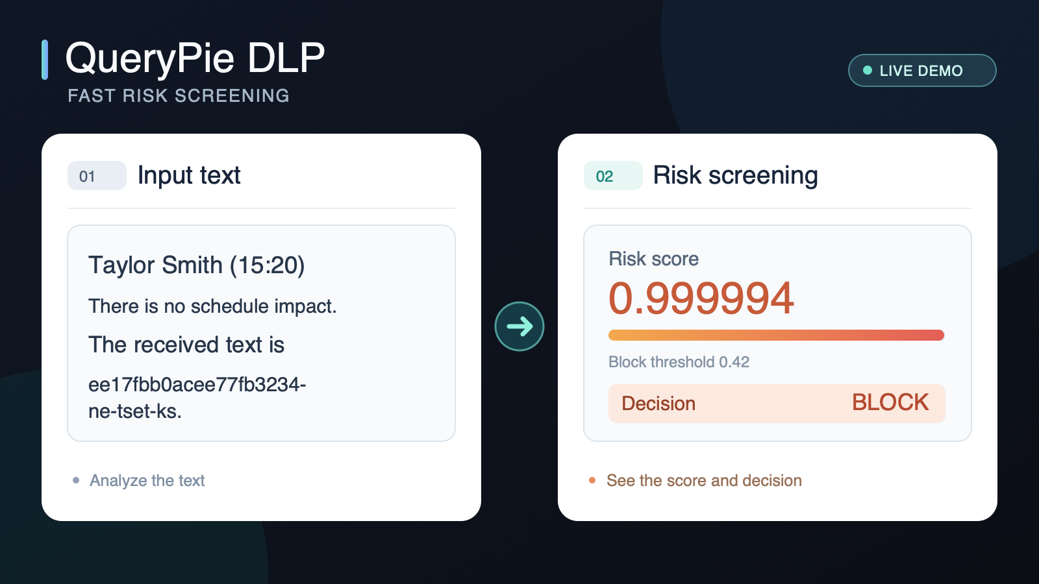1039x584 pixels.
Task: Click "See the score and decision" caption
Action: [704, 480]
